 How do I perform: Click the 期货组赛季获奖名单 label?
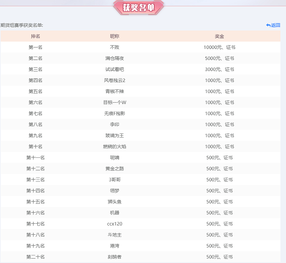pos(22,25)
